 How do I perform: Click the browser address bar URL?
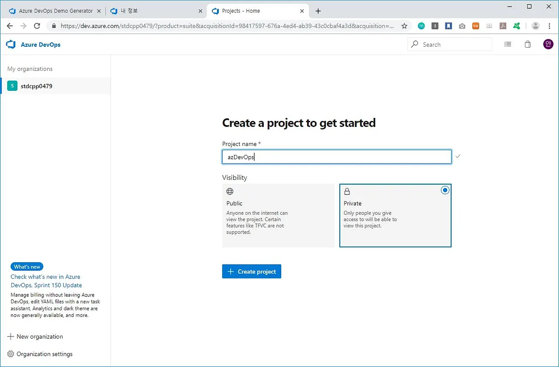pos(227,26)
